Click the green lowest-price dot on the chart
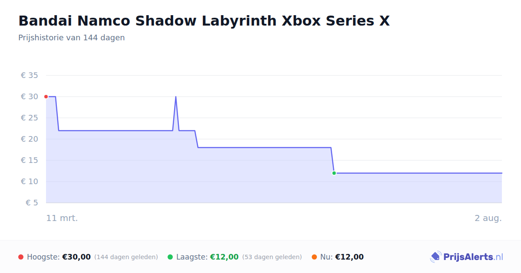Image resolution: width=521 pixels, height=273 pixels. (x=334, y=173)
